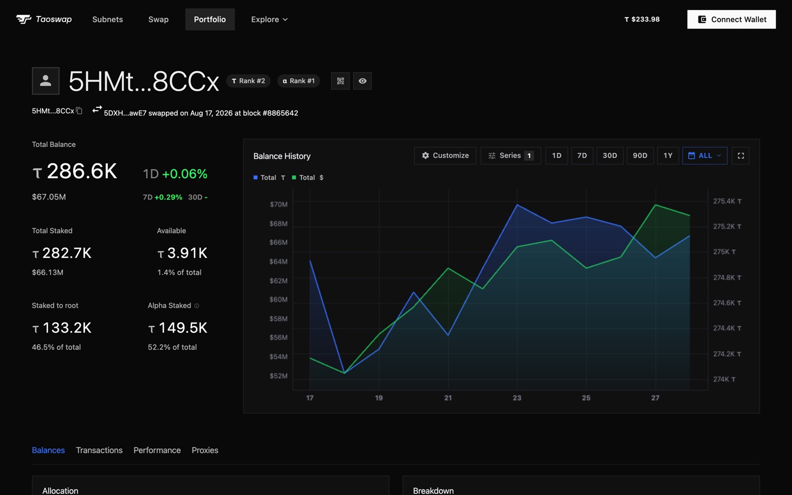The image size is (792, 495).
Task: Open the ALL date range dropdown
Action: 705,156
